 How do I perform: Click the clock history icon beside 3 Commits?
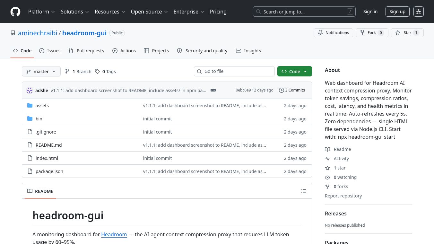282,90
